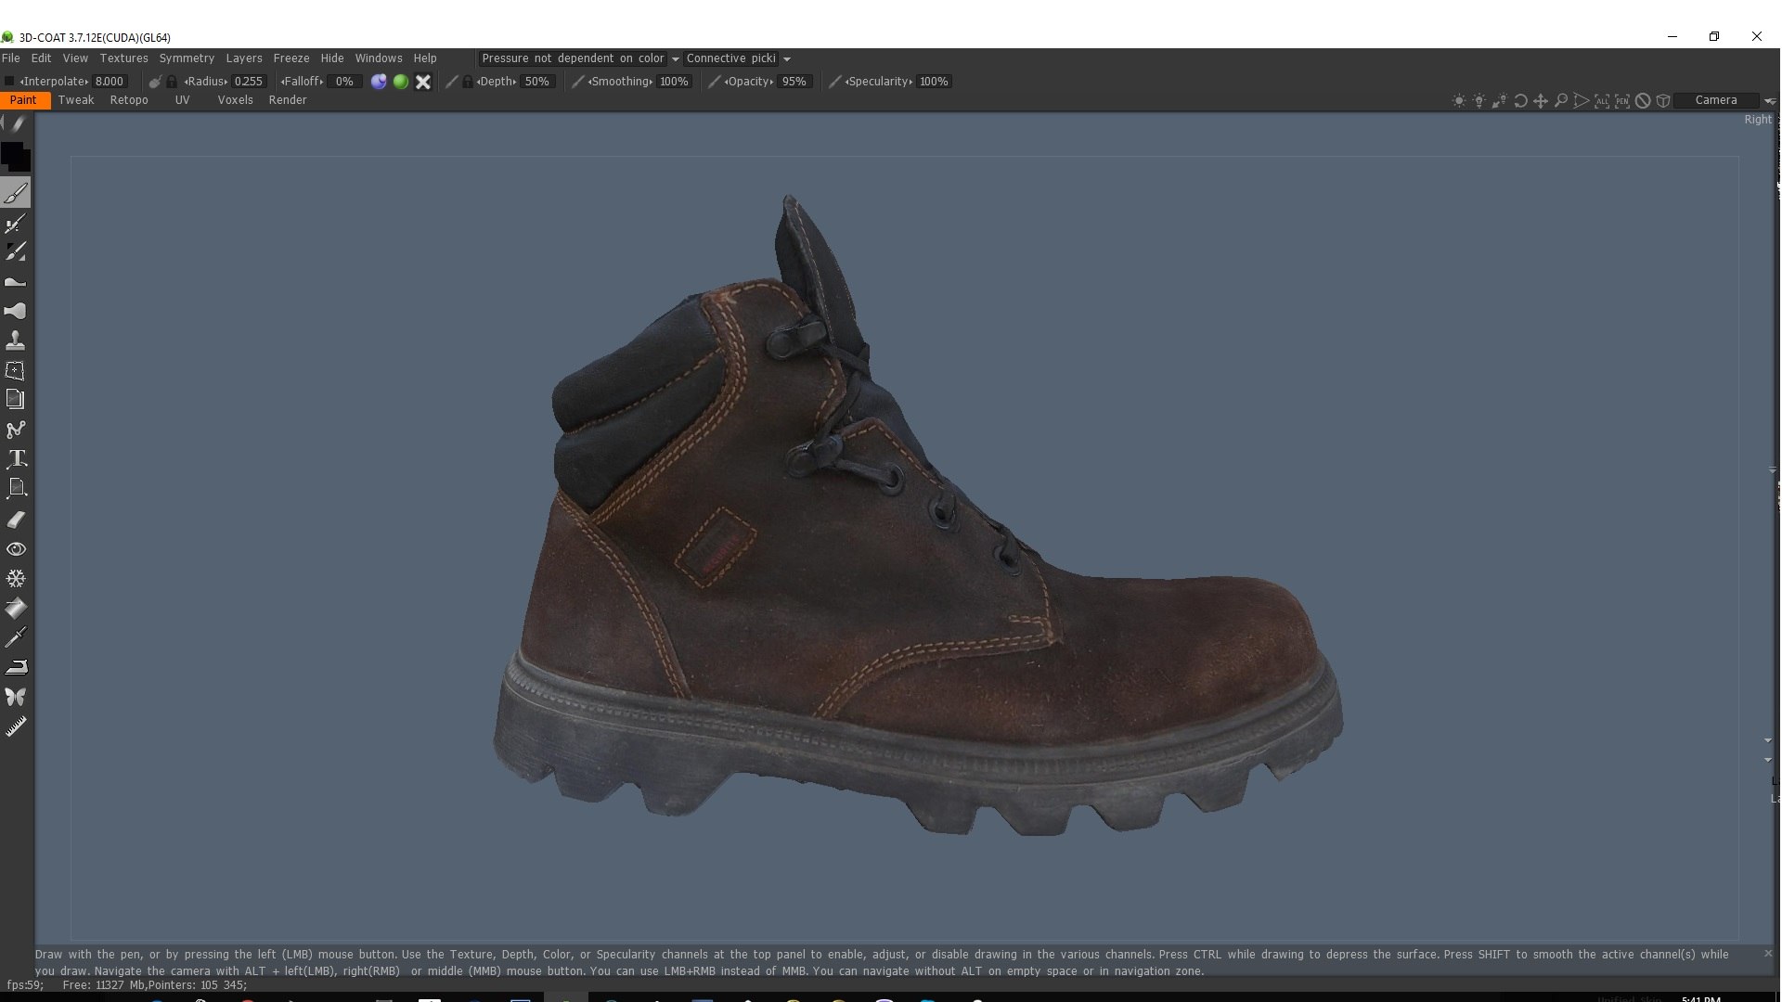Select the Clone stamp tool

click(x=16, y=340)
